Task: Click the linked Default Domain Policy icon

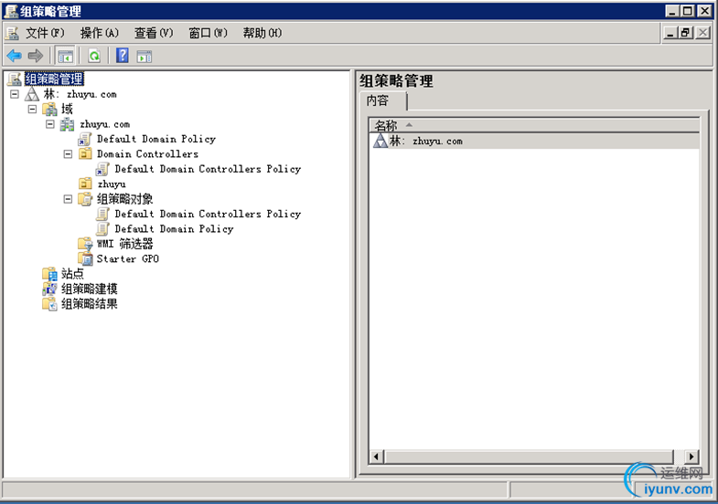Action: click(x=85, y=139)
